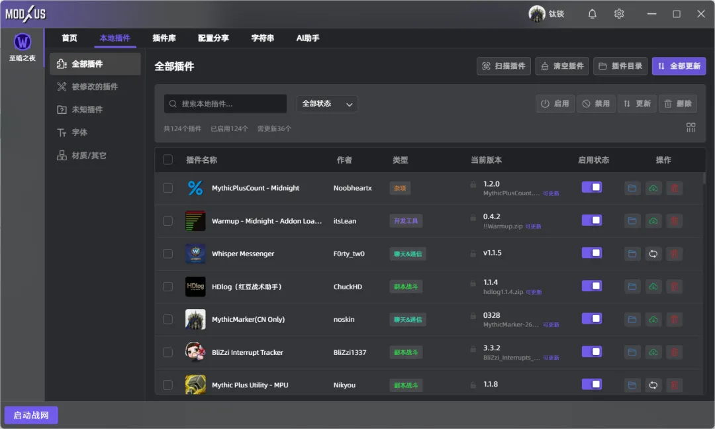Open folder for BliZzi Interrupt Tracker
The image size is (715, 429).
pos(632,352)
